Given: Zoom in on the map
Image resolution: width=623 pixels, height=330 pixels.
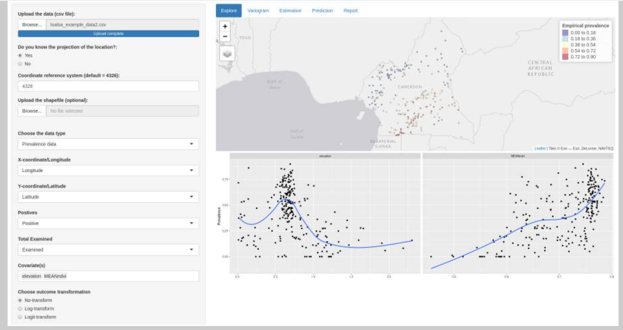Looking at the screenshot, I should 225,27.
